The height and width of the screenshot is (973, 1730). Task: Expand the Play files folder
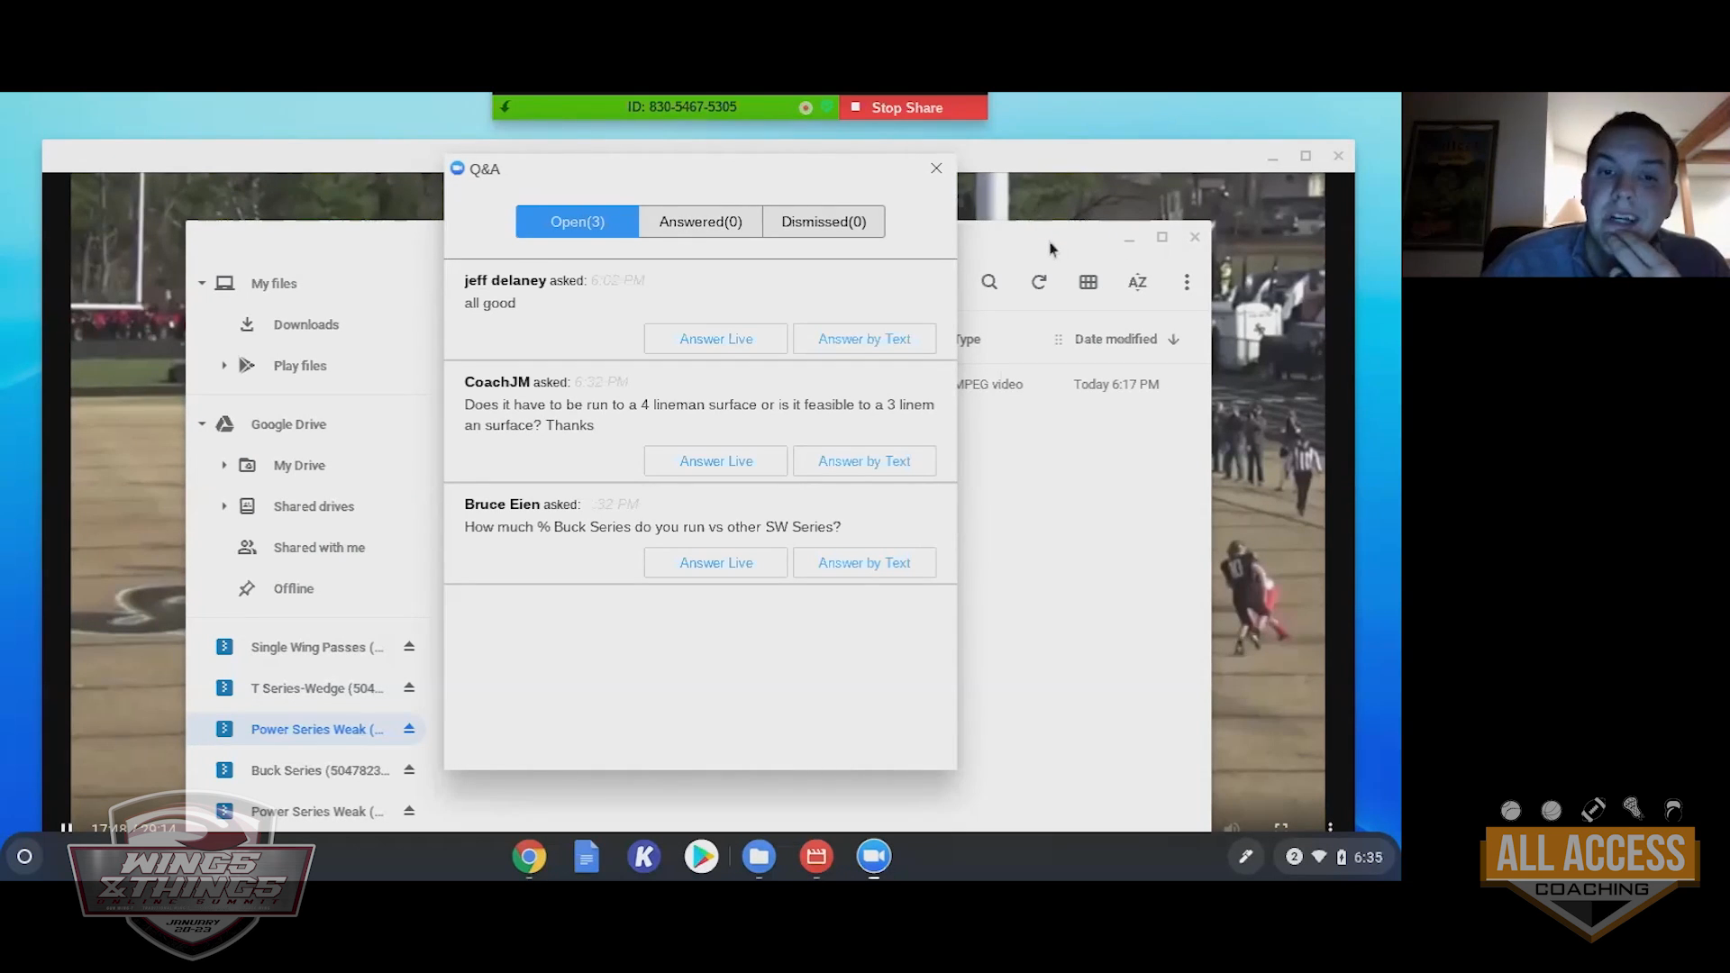tap(224, 366)
